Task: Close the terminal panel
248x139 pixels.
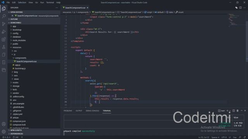Action: tap(245, 111)
